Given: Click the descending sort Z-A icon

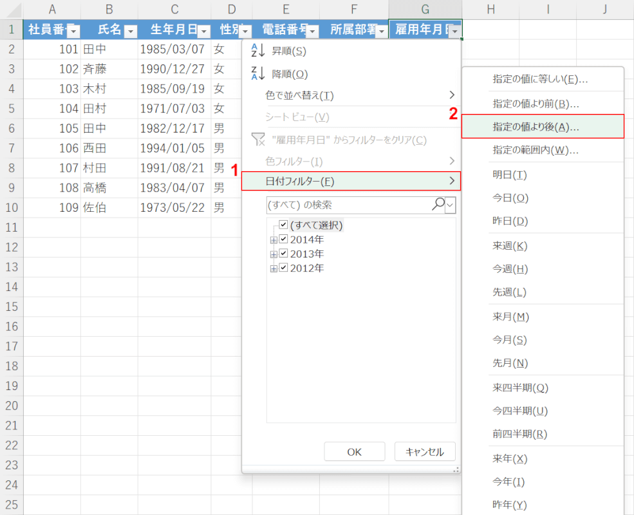Looking at the screenshot, I should click(257, 73).
